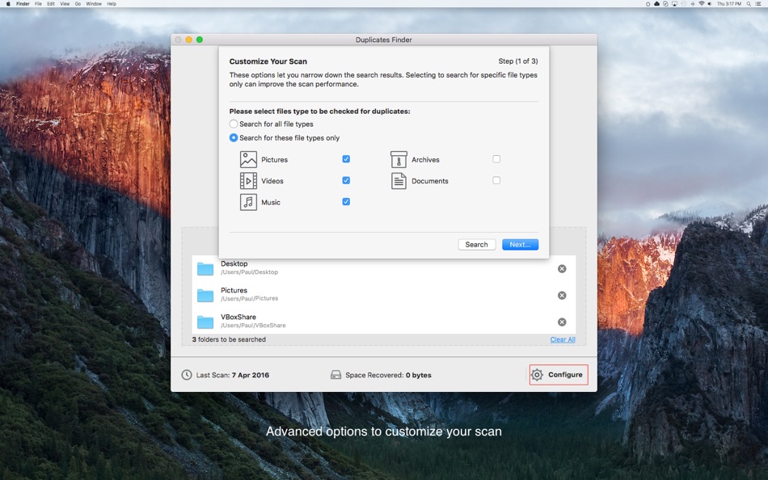Click the Wi-Fi status icon
768x480 pixels.
pyautogui.click(x=702, y=3)
